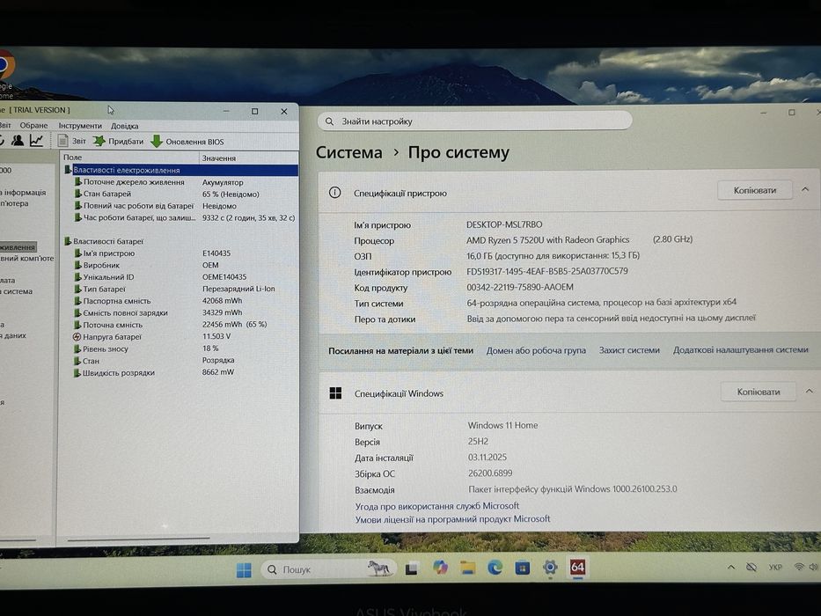Open the Довідка menu in AIDA64
The height and width of the screenshot is (616, 821).
point(125,126)
